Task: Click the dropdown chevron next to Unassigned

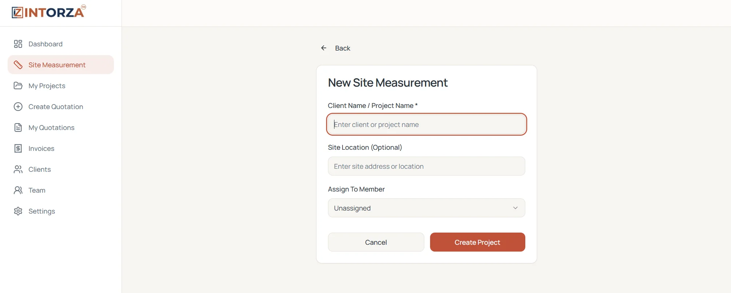Action: [x=515, y=208]
